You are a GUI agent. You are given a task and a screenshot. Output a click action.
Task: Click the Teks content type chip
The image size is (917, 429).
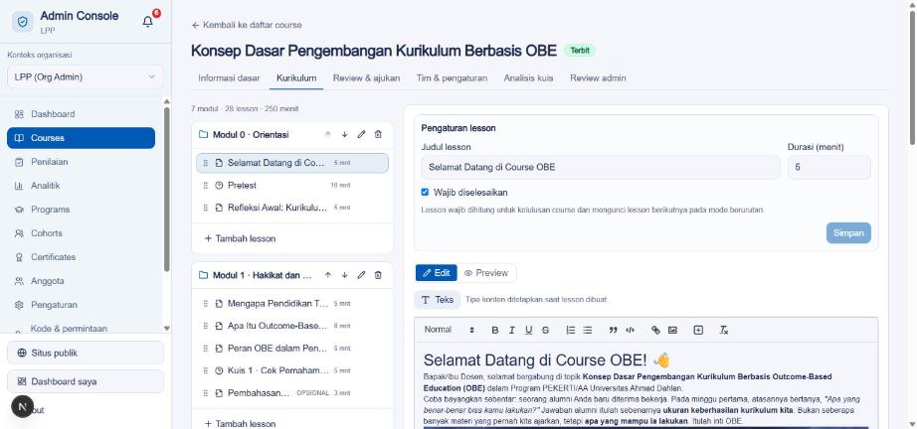pyautogui.click(x=438, y=300)
